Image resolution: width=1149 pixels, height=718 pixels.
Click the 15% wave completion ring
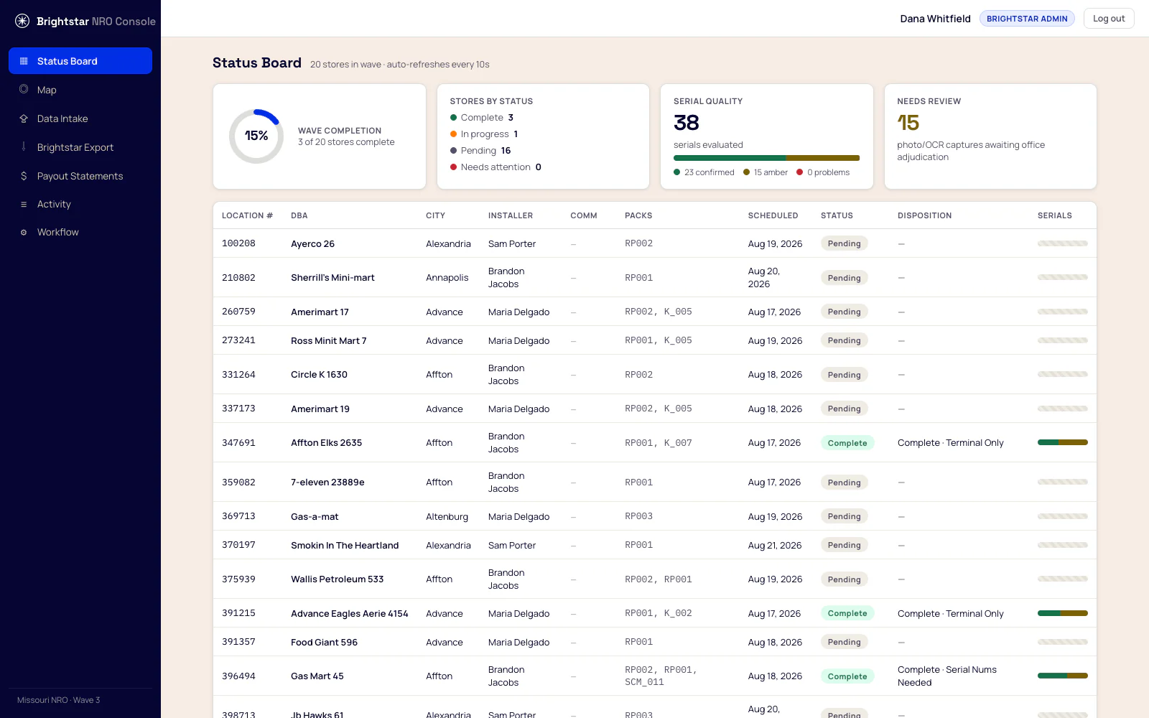click(x=256, y=136)
